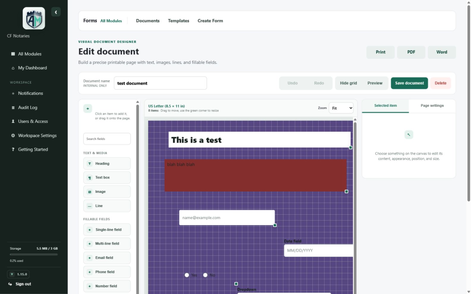
Task: Click the Delete button
Action: (x=440, y=83)
